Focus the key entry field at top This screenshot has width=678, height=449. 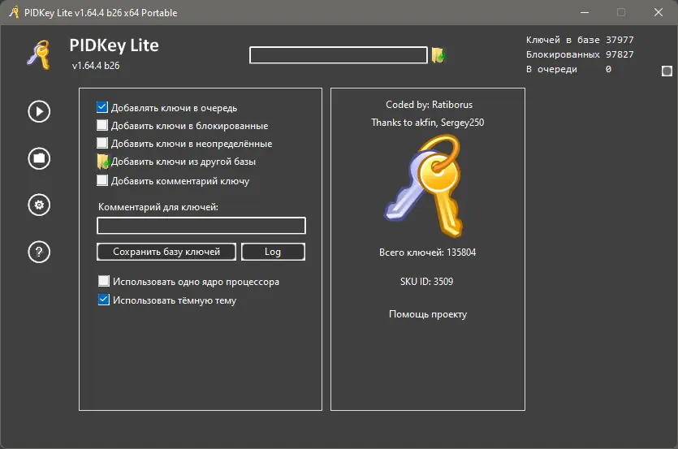tap(338, 55)
